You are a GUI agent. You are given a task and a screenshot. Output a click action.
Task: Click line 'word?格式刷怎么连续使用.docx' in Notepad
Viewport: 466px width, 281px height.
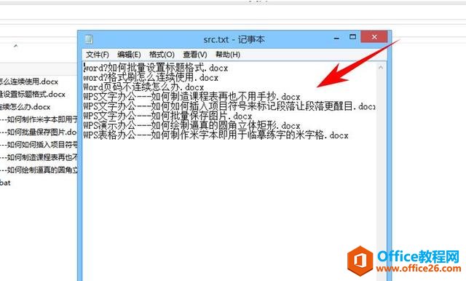click(151, 77)
